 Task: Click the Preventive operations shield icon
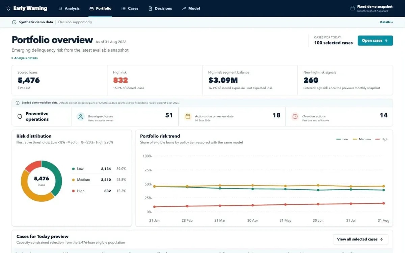(x=20, y=117)
